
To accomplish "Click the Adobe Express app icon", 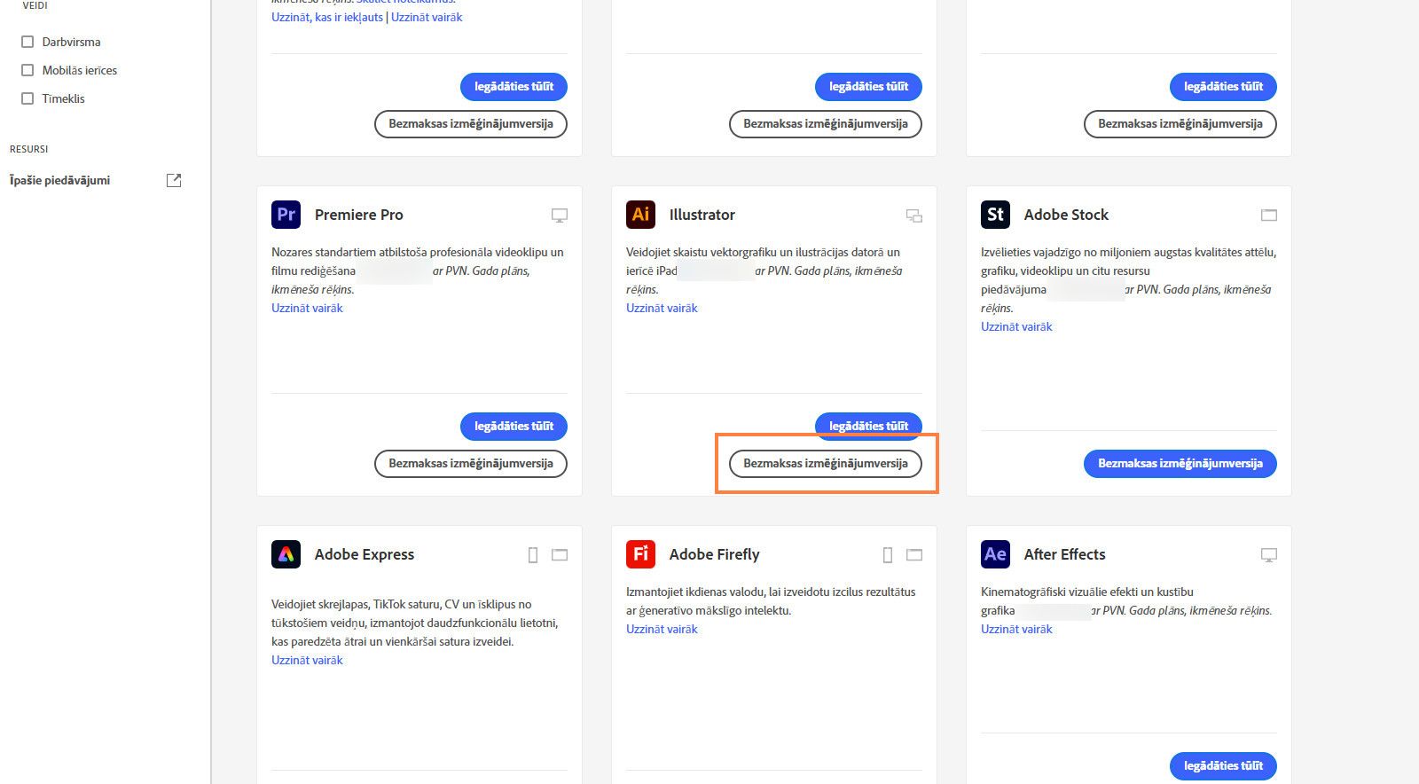I will click(286, 554).
